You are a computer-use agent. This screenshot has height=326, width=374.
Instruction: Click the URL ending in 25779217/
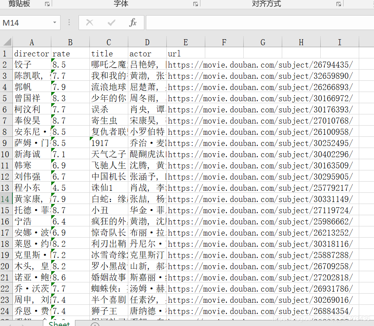tap(260, 188)
